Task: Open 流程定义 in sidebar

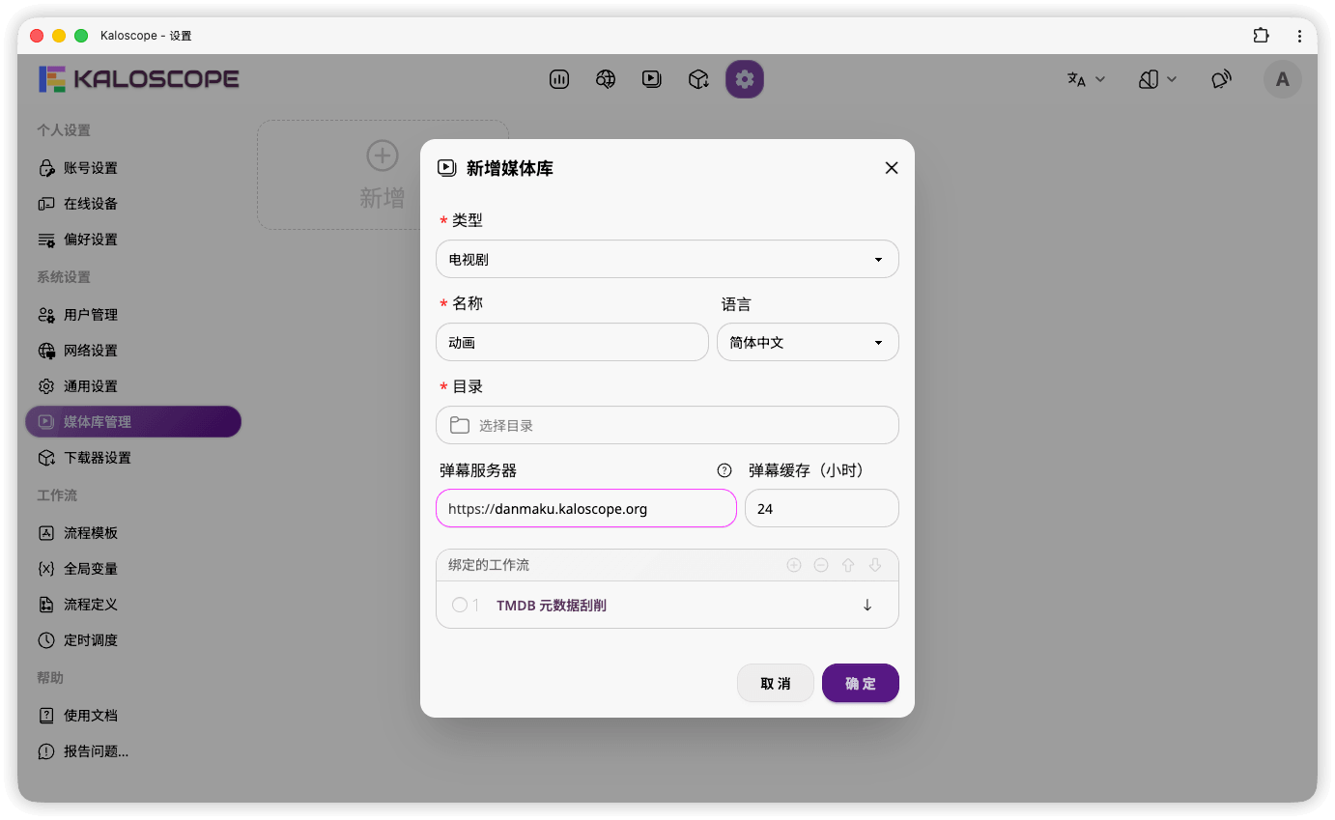Action: point(133,605)
